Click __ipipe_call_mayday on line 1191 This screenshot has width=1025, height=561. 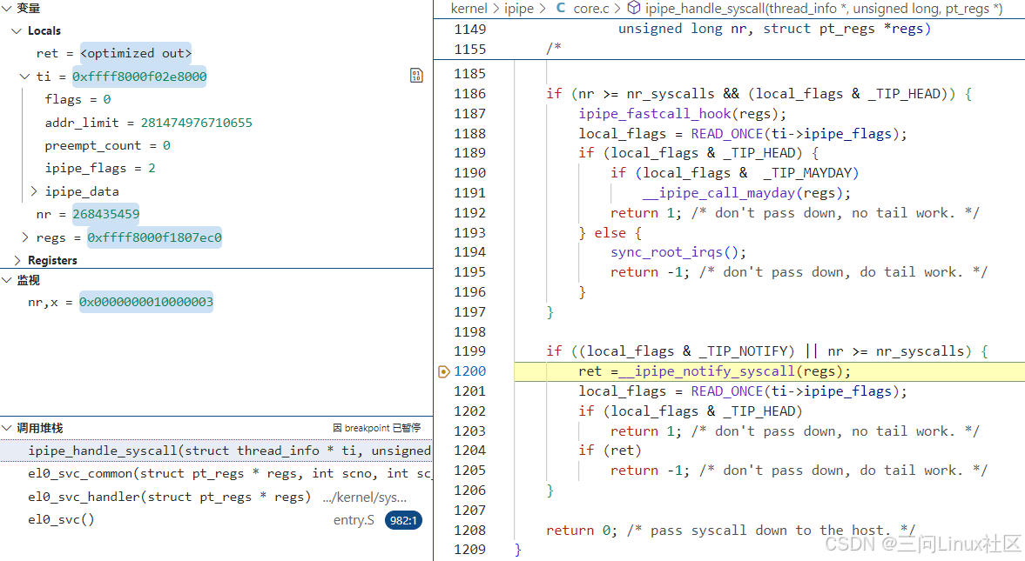click(x=719, y=193)
